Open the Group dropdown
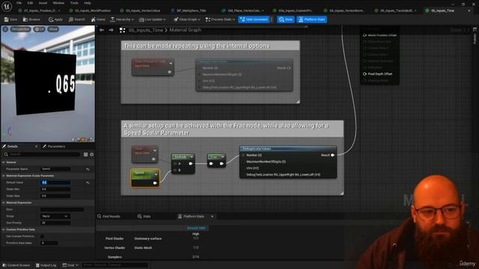The height and width of the screenshot is (269, 479). coord(55,216)
